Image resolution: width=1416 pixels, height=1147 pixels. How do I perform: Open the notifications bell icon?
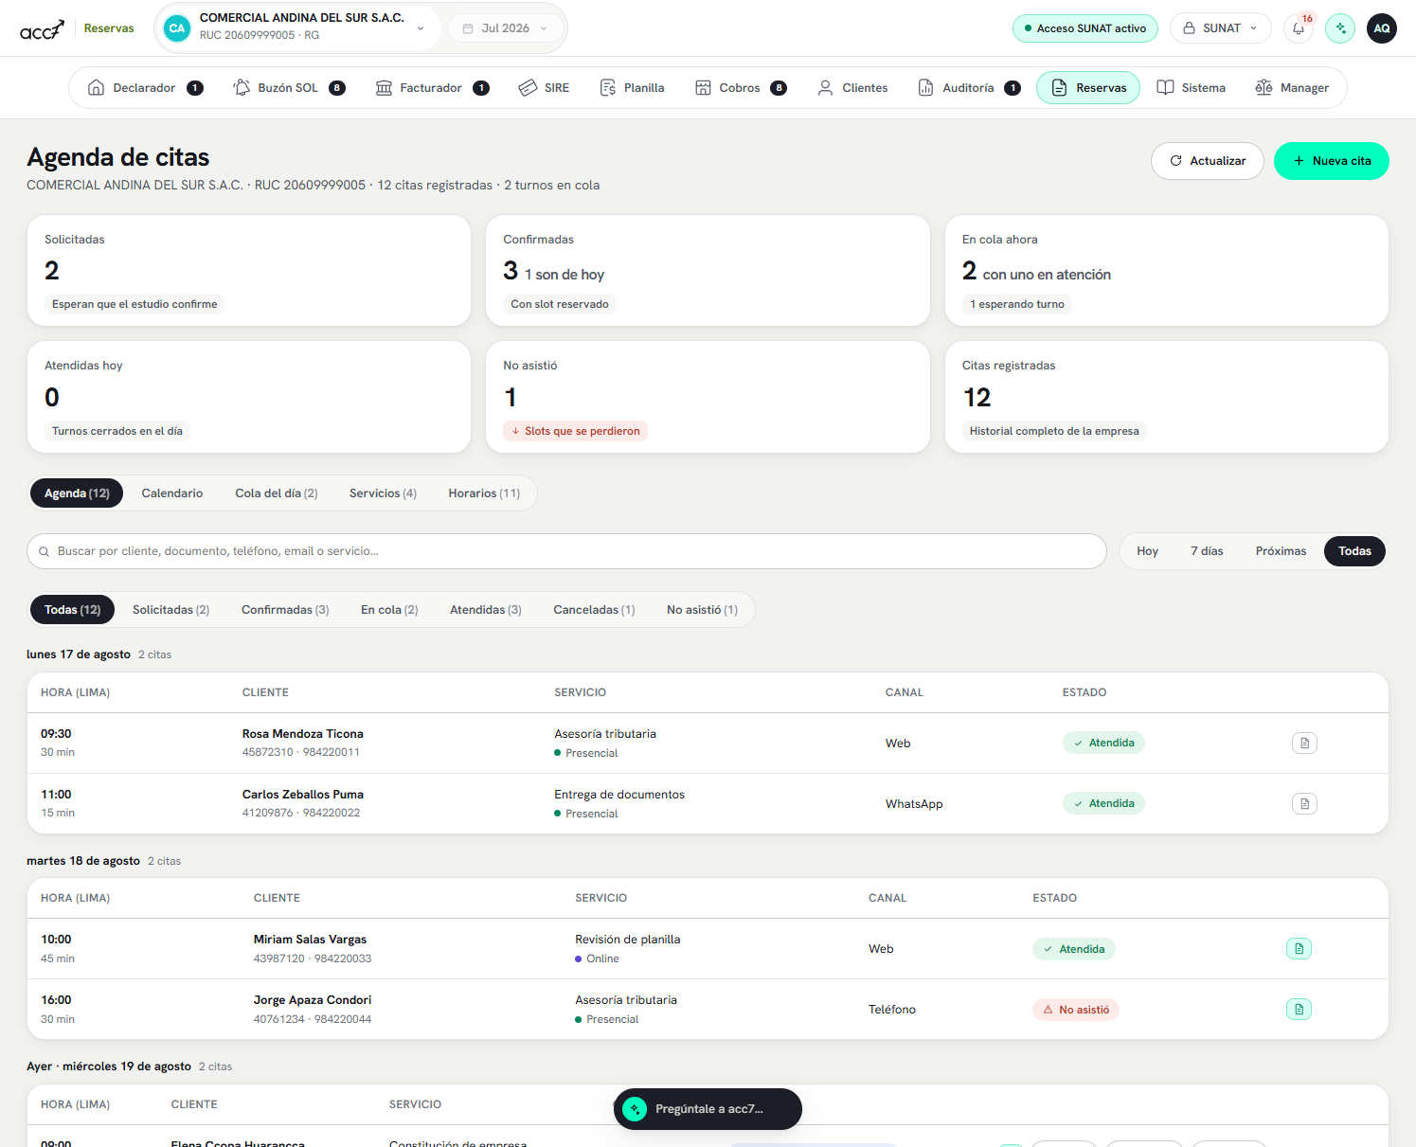tap(1299, 28)
